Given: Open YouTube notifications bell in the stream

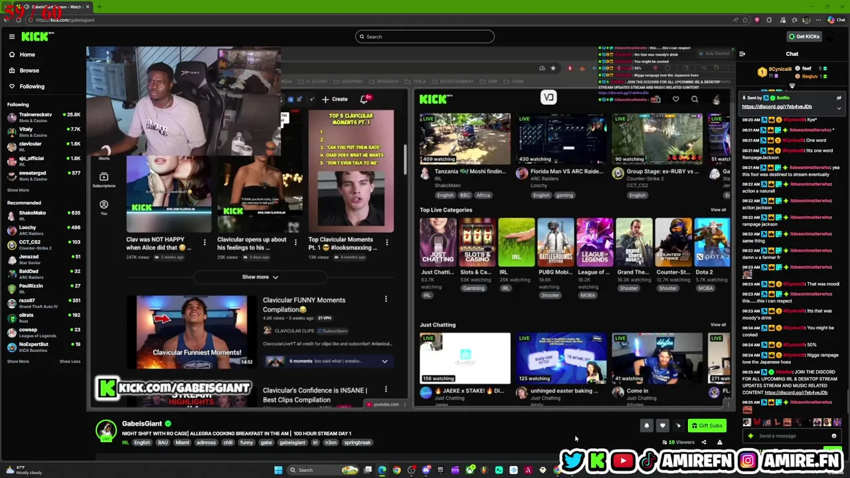Looking at the screenshot, I should click(365, 100).
